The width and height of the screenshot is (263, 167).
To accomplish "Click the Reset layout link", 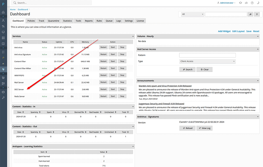I will pyautogui.click(x=256, y=31).
